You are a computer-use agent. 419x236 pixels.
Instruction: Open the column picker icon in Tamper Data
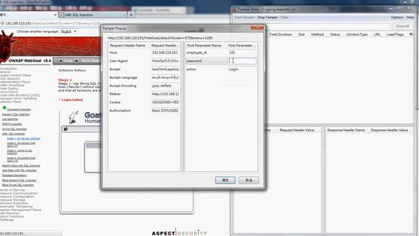pos(410,34)
